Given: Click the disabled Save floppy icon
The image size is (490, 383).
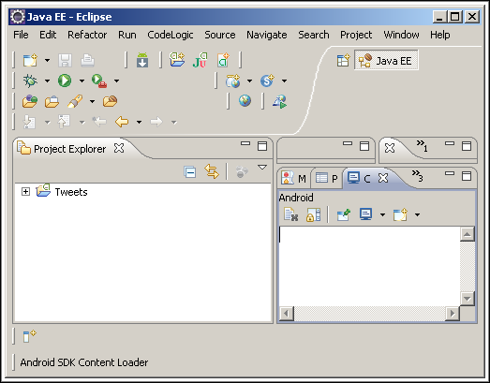Looking at the screenshot, I should tap(65, 60).
